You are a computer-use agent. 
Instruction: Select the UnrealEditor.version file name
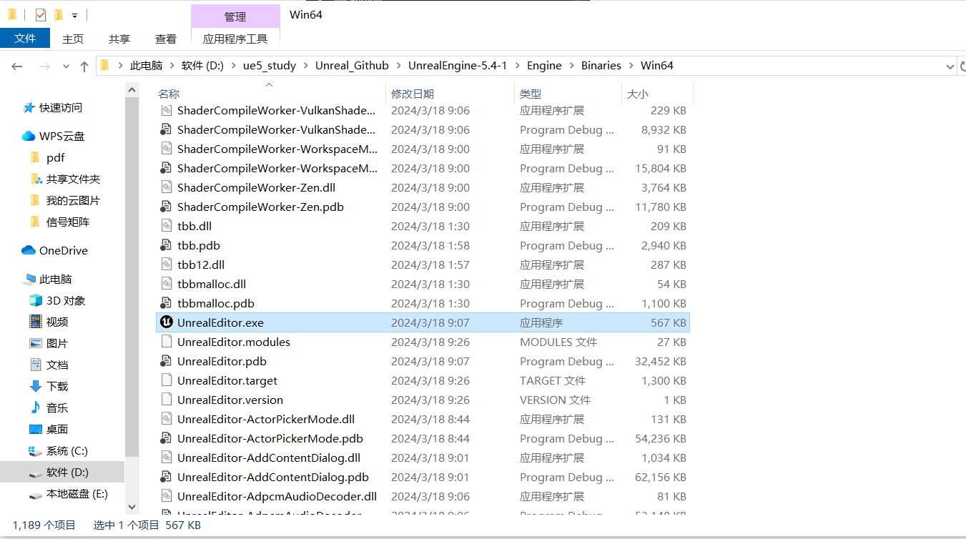click(x=230, y=400)
